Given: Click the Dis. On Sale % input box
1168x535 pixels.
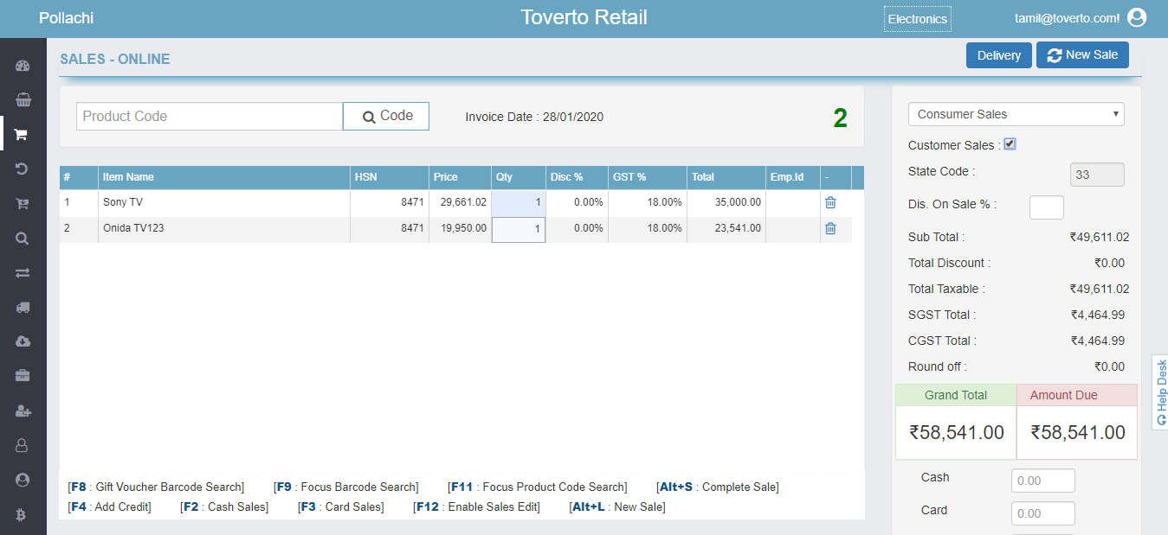Looking at the screenshot, I should 1046,207.
